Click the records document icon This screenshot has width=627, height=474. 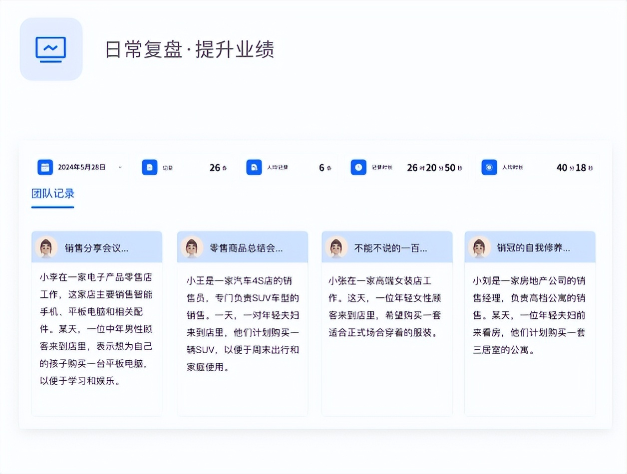pos(149,167)
